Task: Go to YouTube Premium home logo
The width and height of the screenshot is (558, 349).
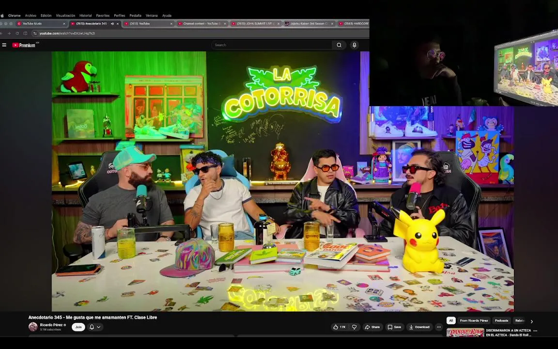Action: 25,45
